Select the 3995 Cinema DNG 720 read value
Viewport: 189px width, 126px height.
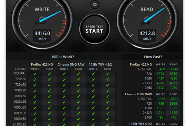click(173, 103)
